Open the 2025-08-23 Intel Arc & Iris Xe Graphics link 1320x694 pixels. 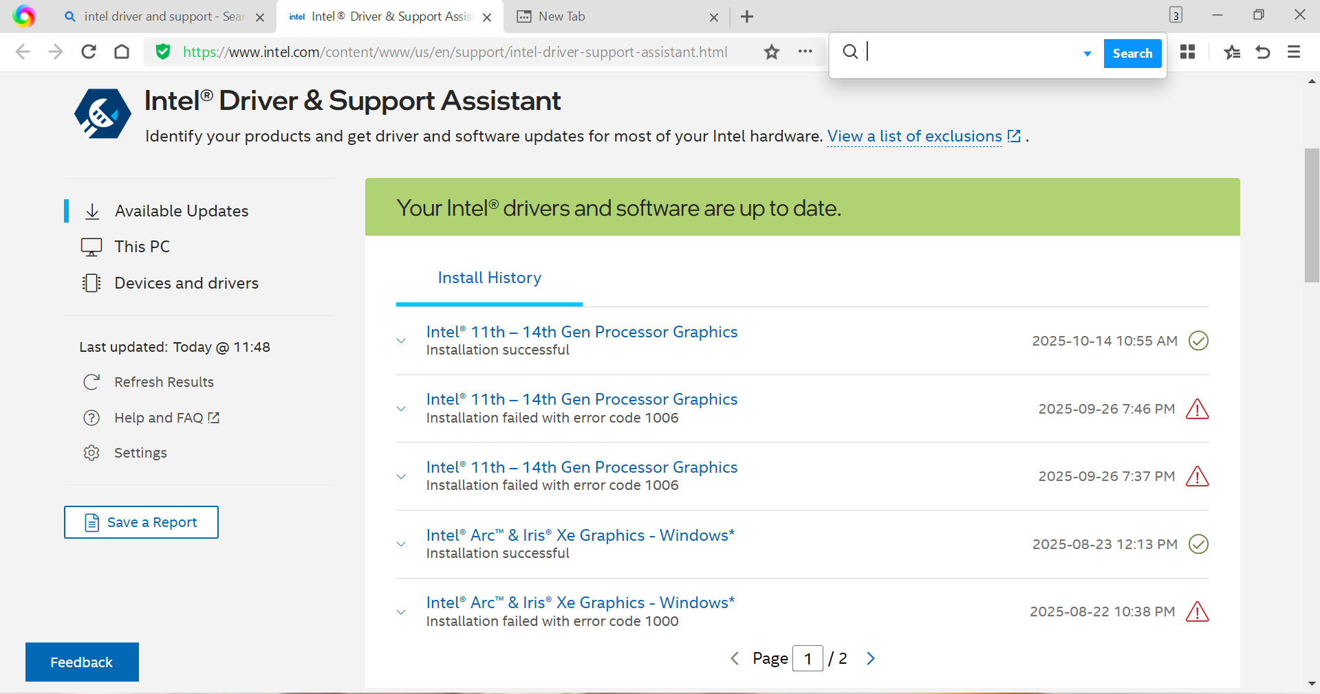click(581, 535)
